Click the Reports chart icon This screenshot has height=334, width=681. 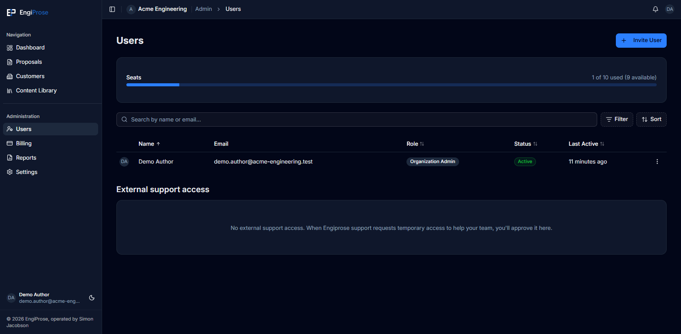click(x=10, y=158)
